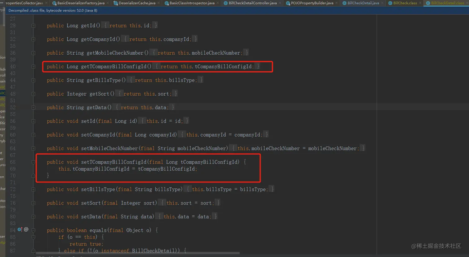The image size is (469, 257).
Task: Expand the folded getData() method
Action: pyautogui.click(x=33, y=108)
